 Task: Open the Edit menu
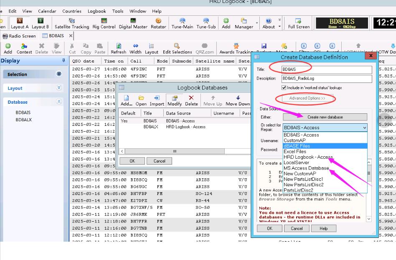pyautogui.click(x=13, y=11)
